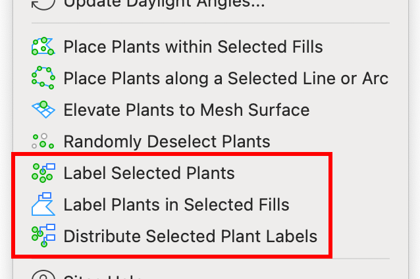Viewport: 420px width, 279px height.
Task: Choose Distribute Selected Plant Labels
Action: [190, 236]
